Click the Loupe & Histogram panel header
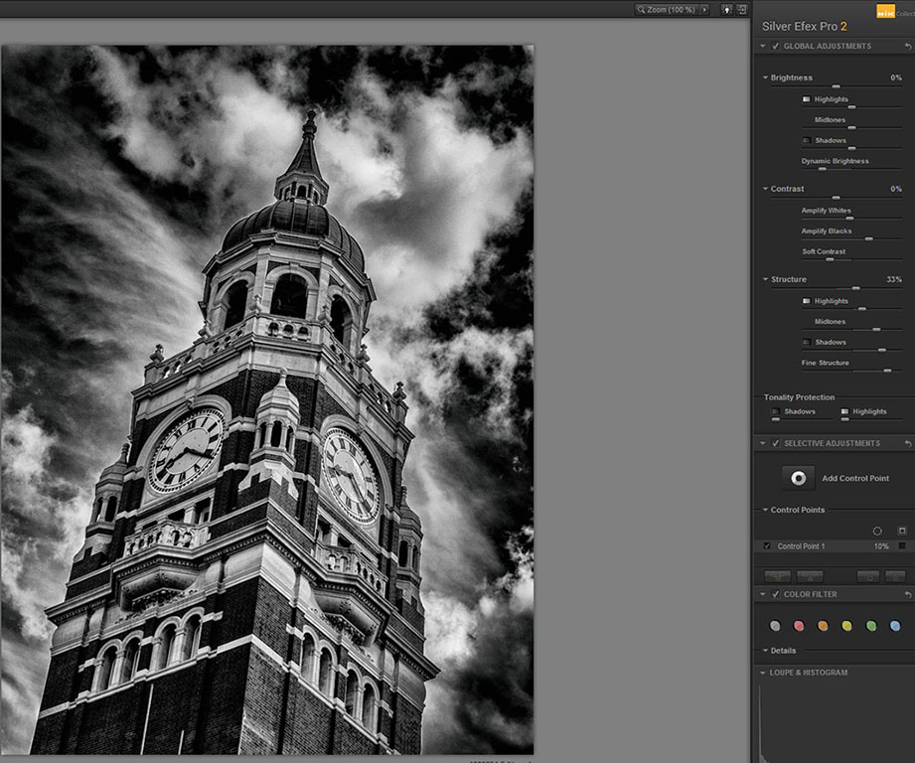915x763 pixels. (x=808, y=673)
